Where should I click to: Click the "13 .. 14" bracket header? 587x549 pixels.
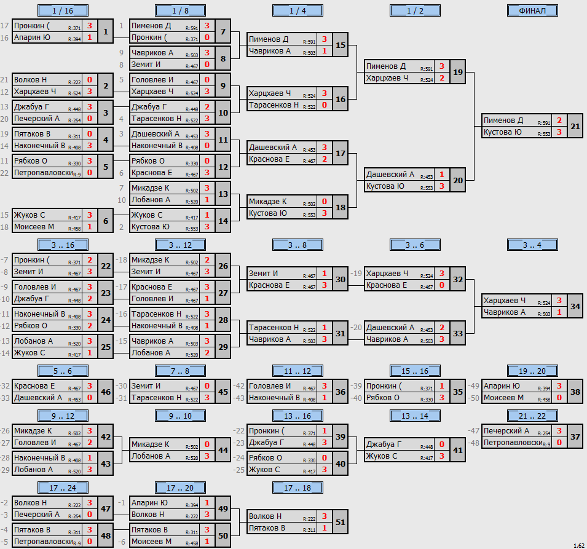(415, 416)
